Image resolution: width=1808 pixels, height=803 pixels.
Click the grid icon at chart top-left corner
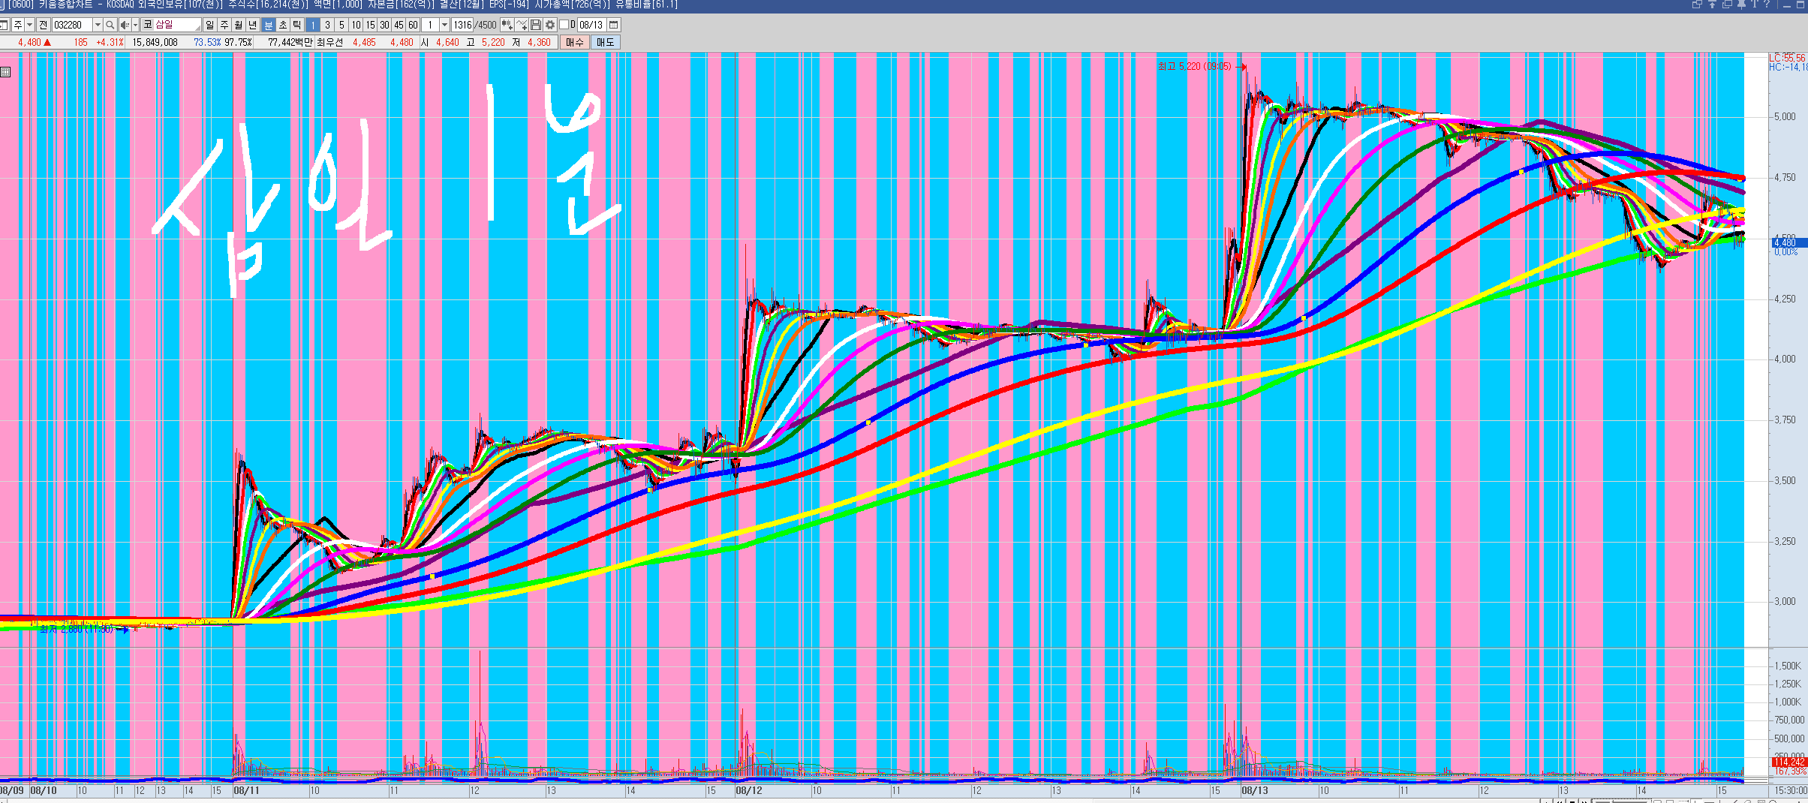(x=5, y=72)
